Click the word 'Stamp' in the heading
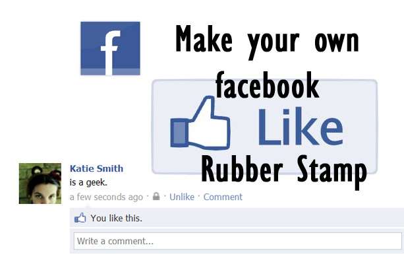This screenshot has height=272, width=404. (x=332, y=172)
